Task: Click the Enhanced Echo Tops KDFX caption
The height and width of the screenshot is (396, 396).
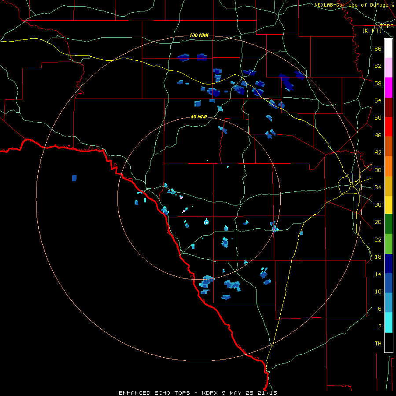Action: 198,393
